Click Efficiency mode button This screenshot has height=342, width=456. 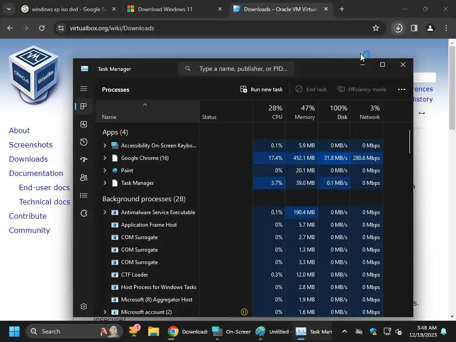tap(362, 89)
